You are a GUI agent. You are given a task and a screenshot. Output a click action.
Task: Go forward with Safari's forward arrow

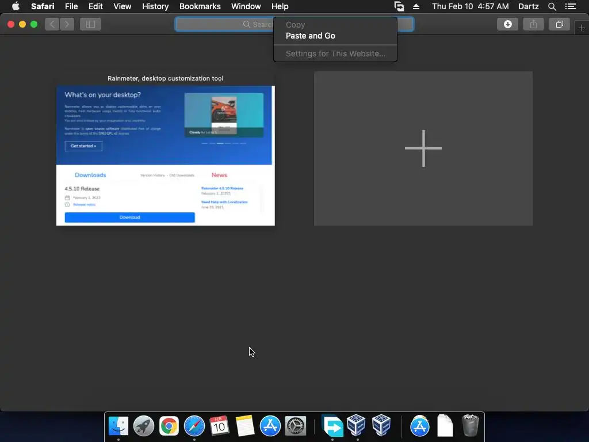coord(67,24)
